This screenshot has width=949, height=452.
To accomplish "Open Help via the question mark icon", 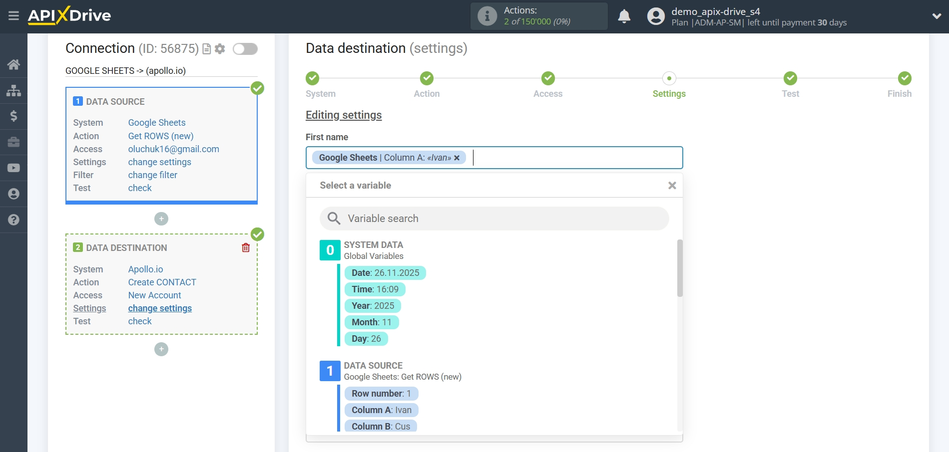I will pyautogui.click(x=13, y=220).
